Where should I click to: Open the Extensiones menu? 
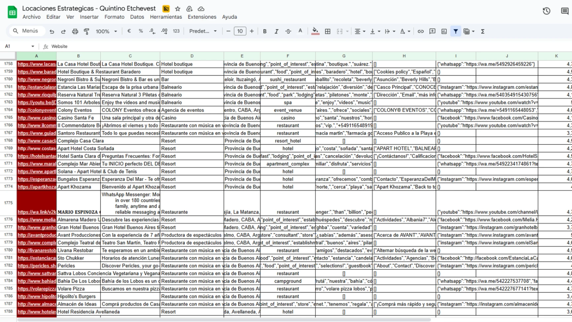202,17
